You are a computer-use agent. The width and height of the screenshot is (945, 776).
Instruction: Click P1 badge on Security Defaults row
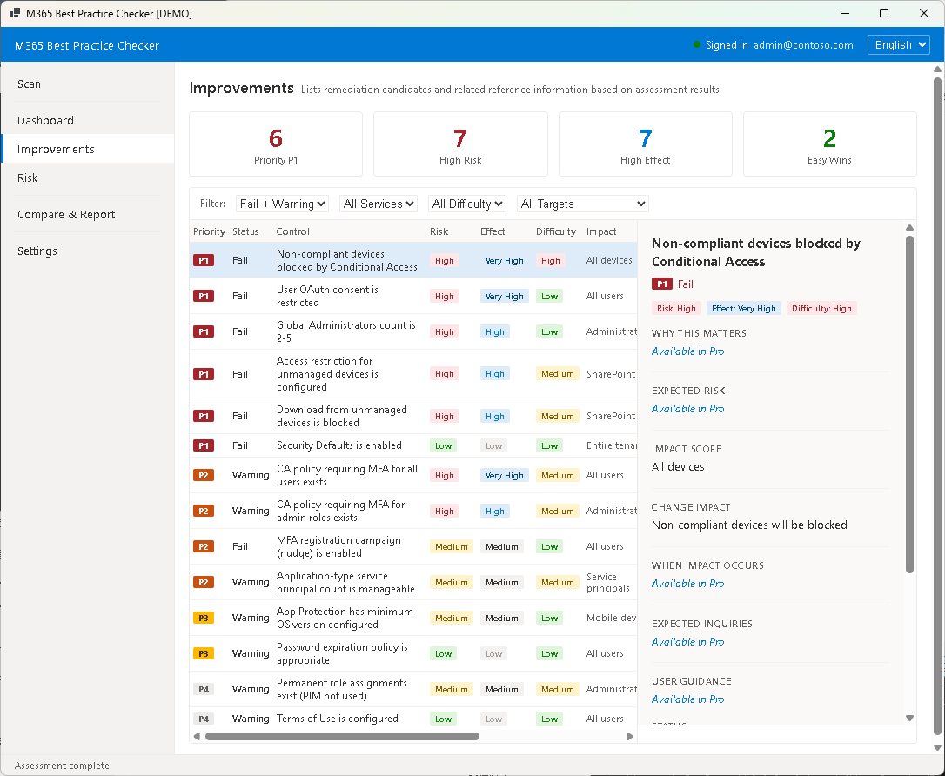(204, 445)
